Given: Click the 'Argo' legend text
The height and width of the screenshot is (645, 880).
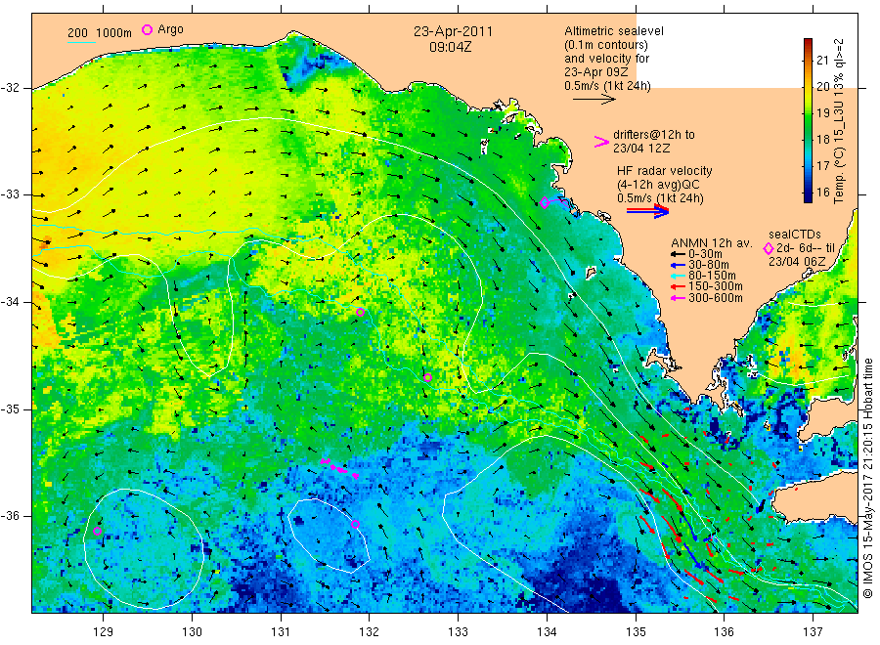Looking at the screenshot, I should point(170,29).
